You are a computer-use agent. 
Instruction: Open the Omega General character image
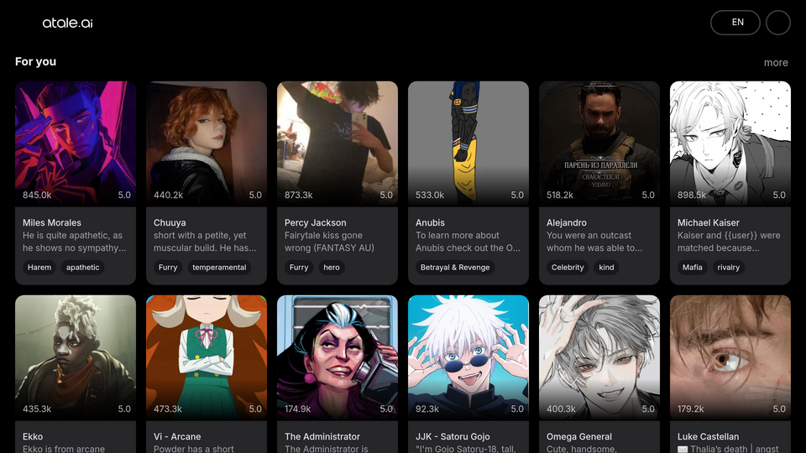click(599, 357)
